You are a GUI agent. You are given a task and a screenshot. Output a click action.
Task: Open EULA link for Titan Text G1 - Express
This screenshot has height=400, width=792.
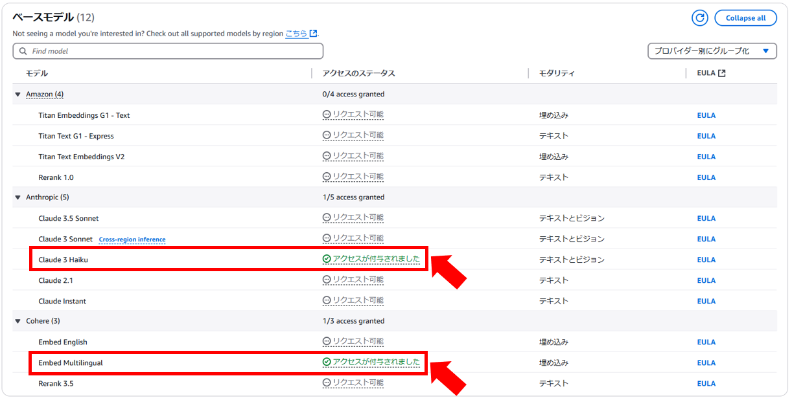pyautogui.click(x=706, y=136)
